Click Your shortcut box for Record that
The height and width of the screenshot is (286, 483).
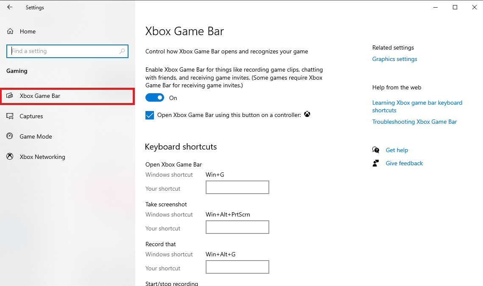(x=237, y=267)
